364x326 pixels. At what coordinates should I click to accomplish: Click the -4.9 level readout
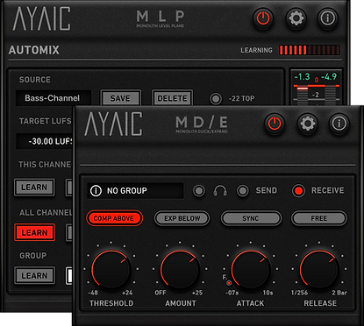click(329, 77)
